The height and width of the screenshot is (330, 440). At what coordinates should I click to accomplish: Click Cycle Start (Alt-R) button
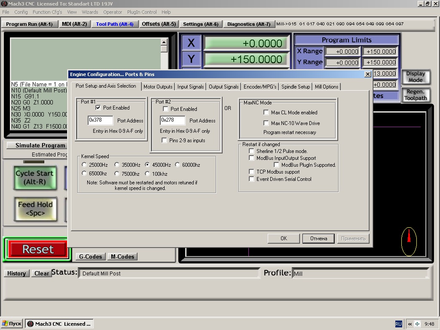pyautogui.click(x=35, y=177)
